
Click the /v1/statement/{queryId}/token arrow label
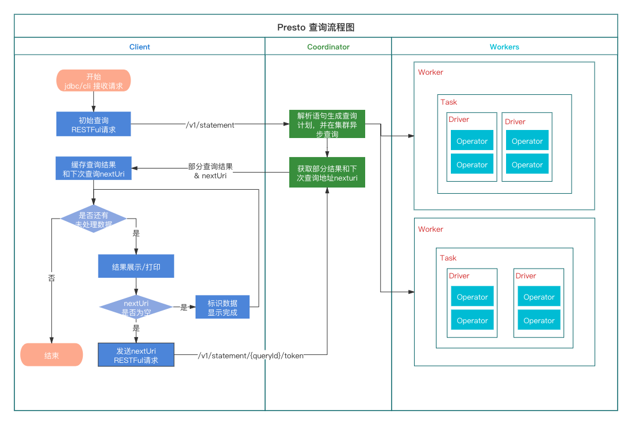pos(250,355)
